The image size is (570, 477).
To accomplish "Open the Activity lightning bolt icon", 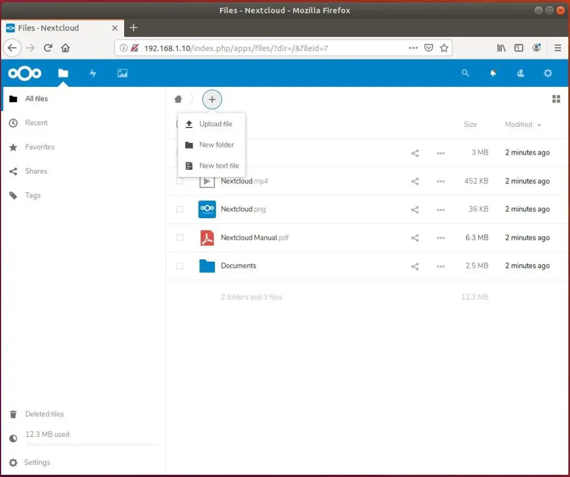I will [93, 73].
